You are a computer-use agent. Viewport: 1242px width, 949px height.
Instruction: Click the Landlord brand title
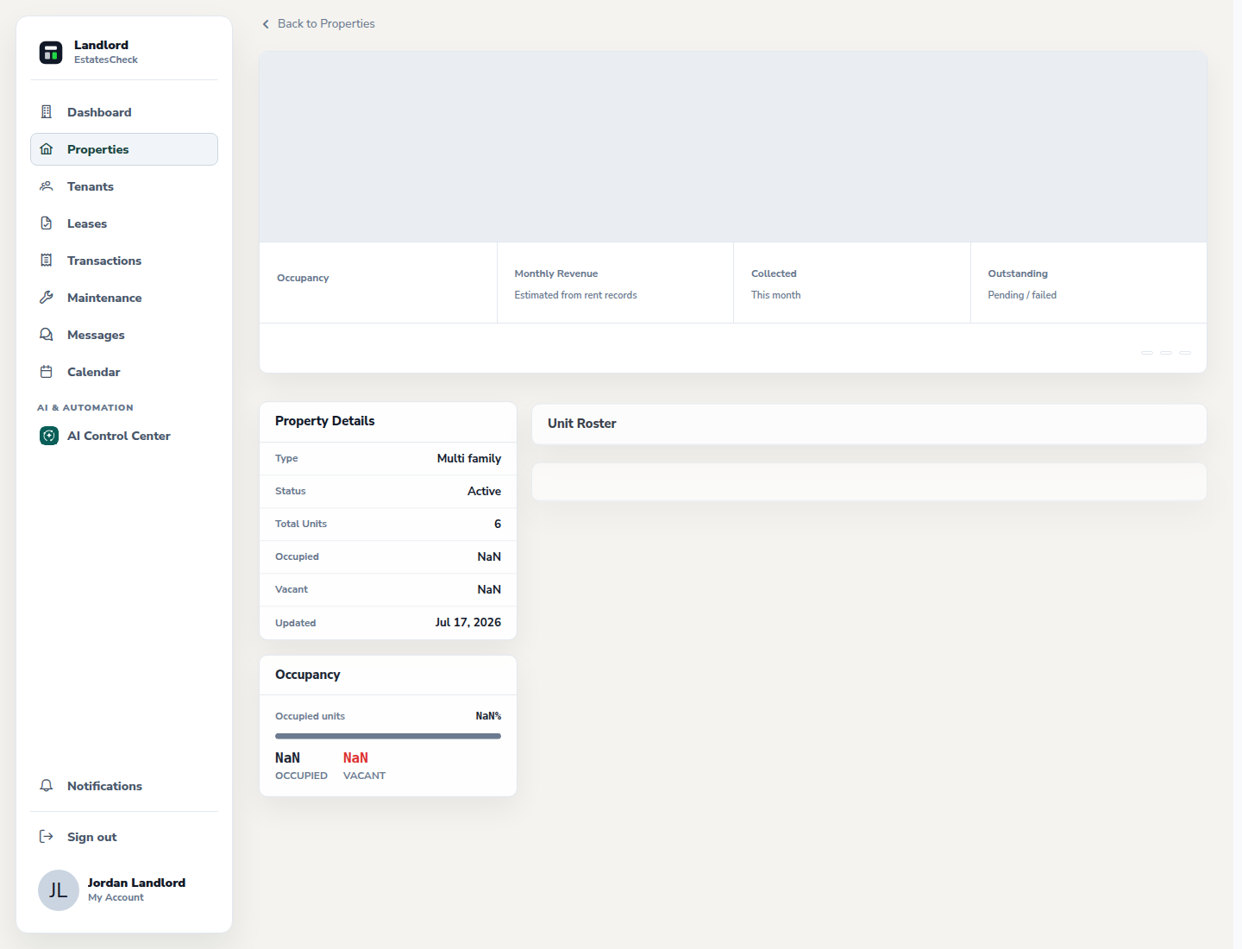click(101, 45)
